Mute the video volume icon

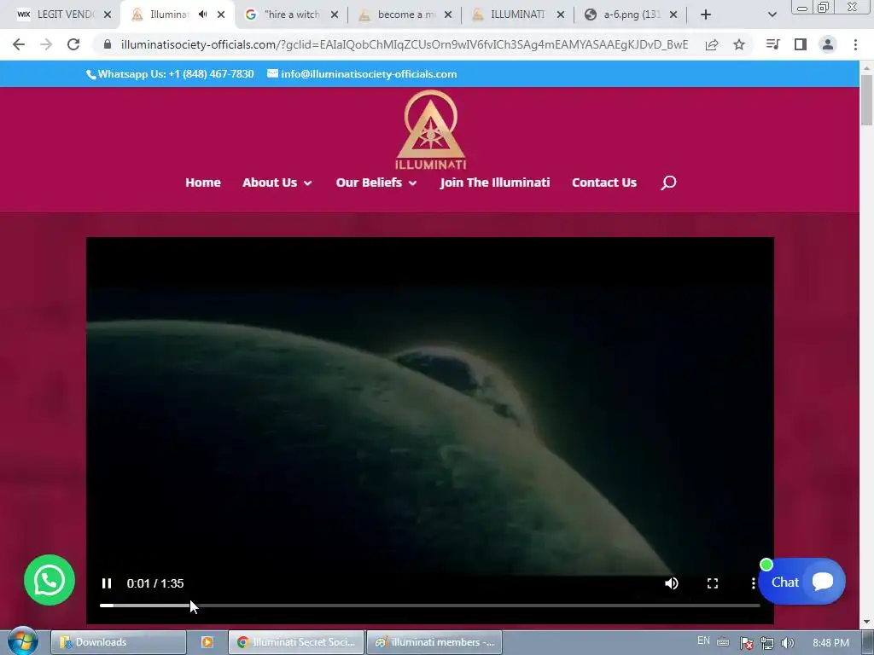[x=672, y=583]
